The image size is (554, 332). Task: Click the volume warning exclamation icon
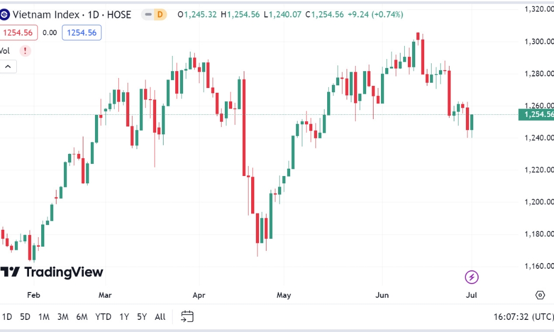(x=25, y=51)
